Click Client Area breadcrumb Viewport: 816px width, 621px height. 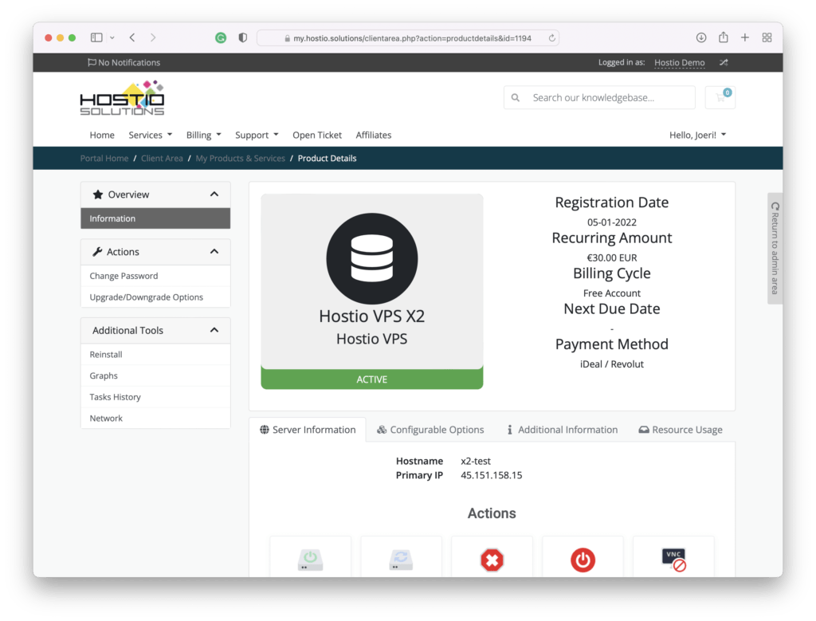pyautogui.click(x=162, y=159)
